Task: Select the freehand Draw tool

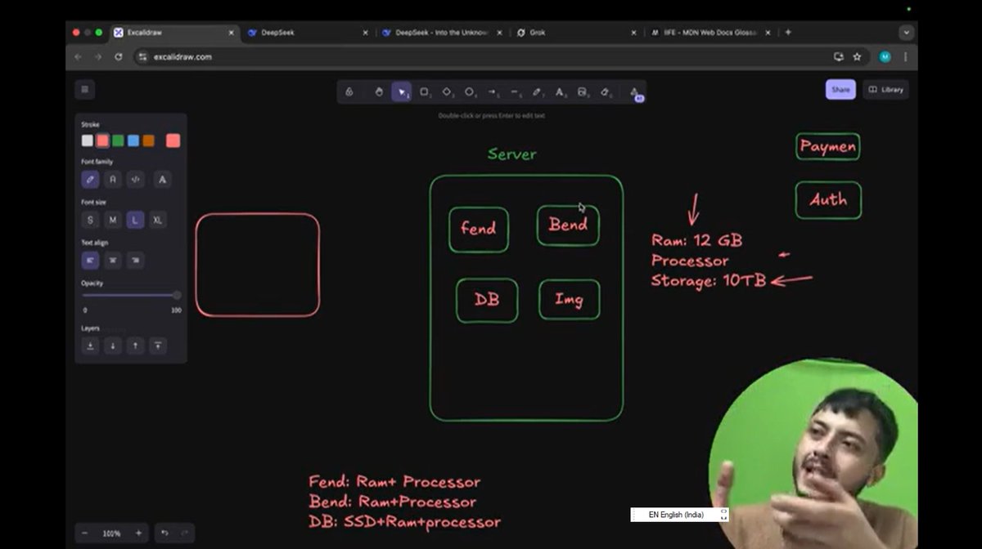Action: click(538, 92)
